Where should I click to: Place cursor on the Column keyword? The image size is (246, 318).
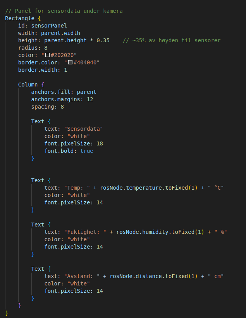(x=28, y=85)
